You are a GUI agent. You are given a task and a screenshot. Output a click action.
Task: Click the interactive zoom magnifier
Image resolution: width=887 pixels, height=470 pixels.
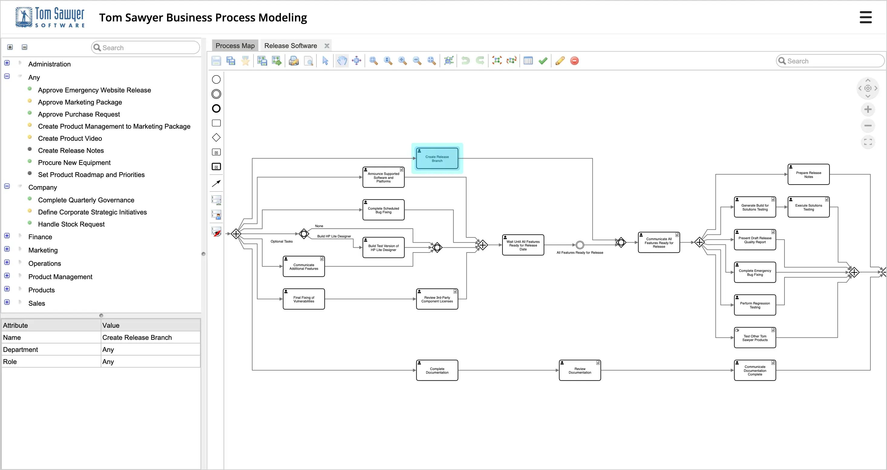(x=388, y=61)
